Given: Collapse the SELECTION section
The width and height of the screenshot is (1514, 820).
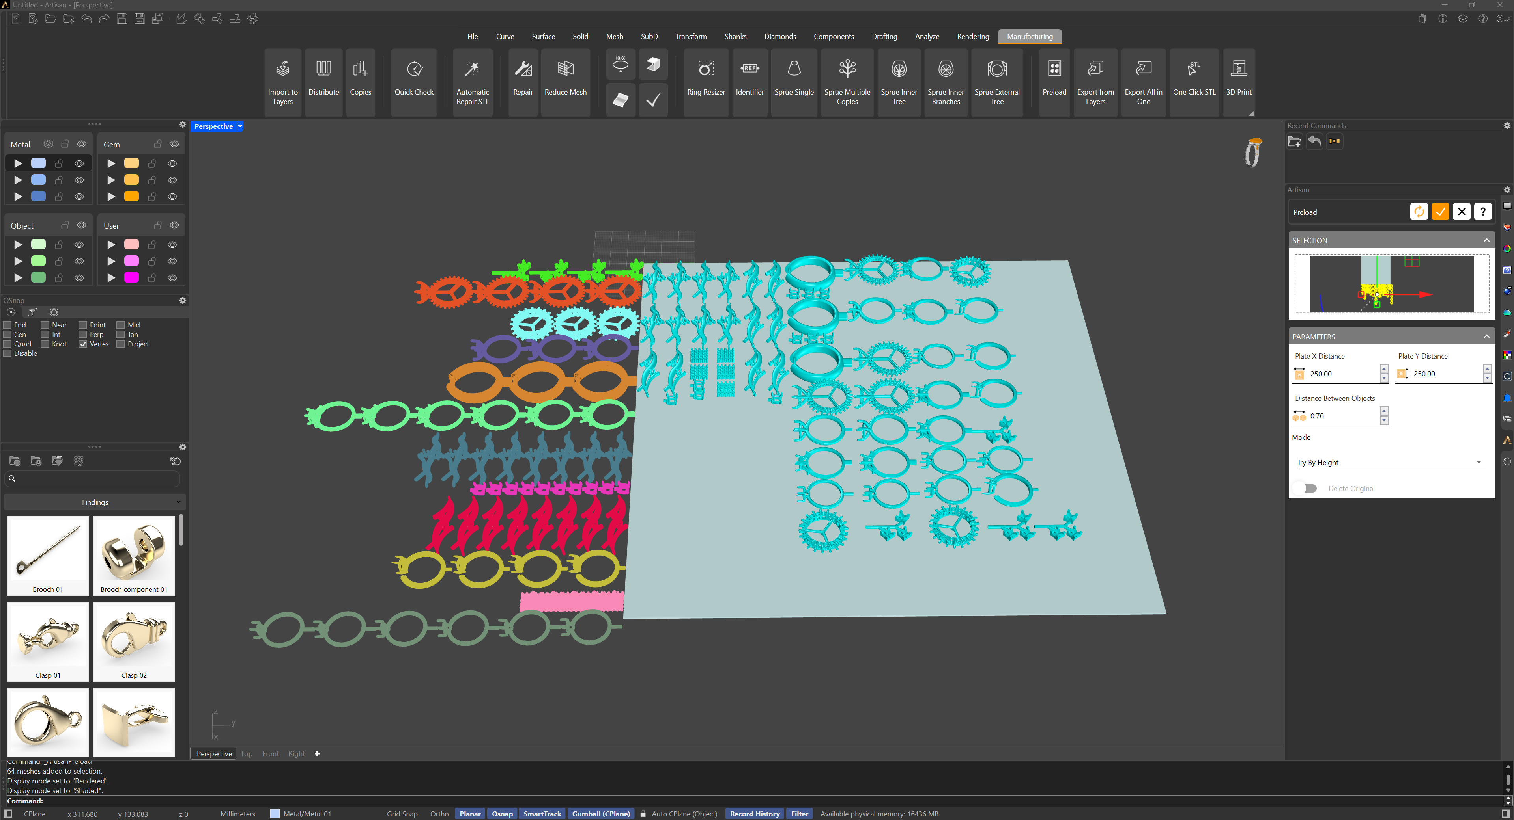Looking at the screenshot, I should click(1486, 240).
